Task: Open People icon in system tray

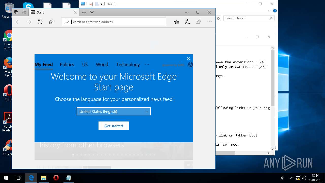Action: [282, 178]
